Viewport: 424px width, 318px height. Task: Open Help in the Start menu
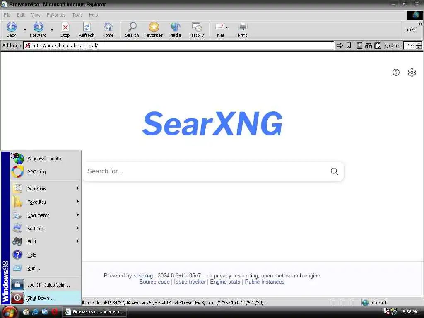[46, 255]
